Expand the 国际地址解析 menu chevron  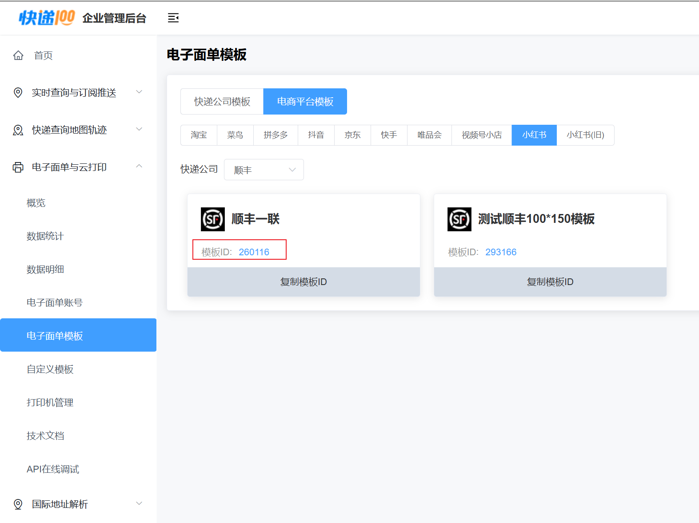point(139,503)
